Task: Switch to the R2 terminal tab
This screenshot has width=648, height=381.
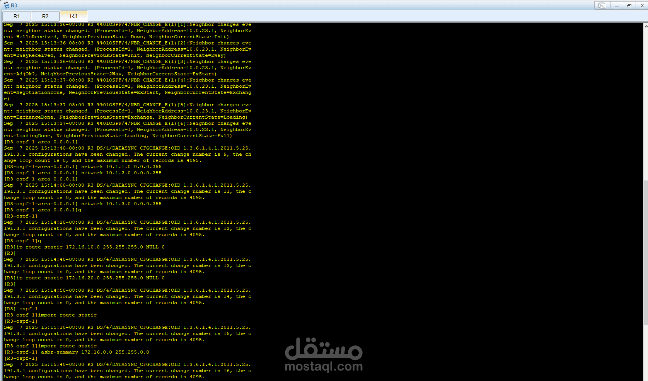Action: pyautogui.click(x=45, y=16)
